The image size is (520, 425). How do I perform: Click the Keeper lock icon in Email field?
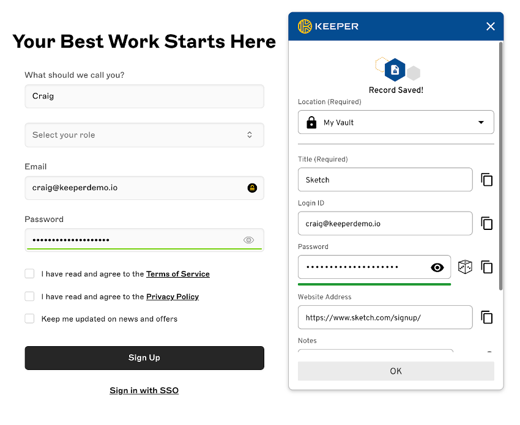tap(252, 188)
